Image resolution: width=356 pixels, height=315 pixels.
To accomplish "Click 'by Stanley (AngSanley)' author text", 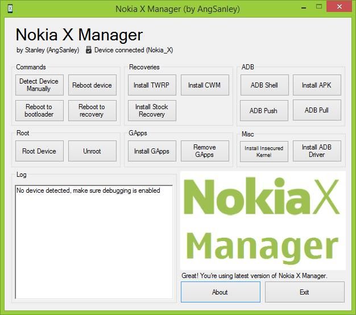I will tap(48, 50).
